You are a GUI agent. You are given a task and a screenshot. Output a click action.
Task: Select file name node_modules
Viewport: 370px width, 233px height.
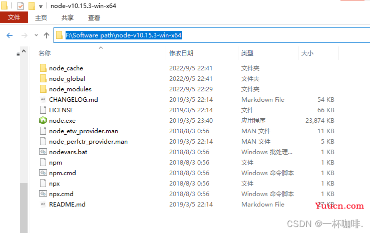click(70, 89)
